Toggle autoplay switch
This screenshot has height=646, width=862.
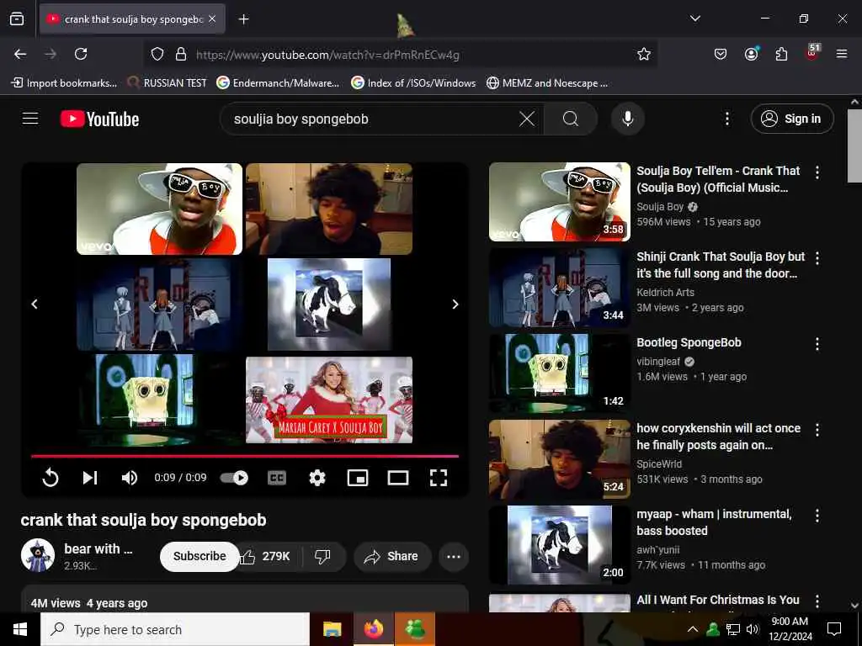[234, 478]
